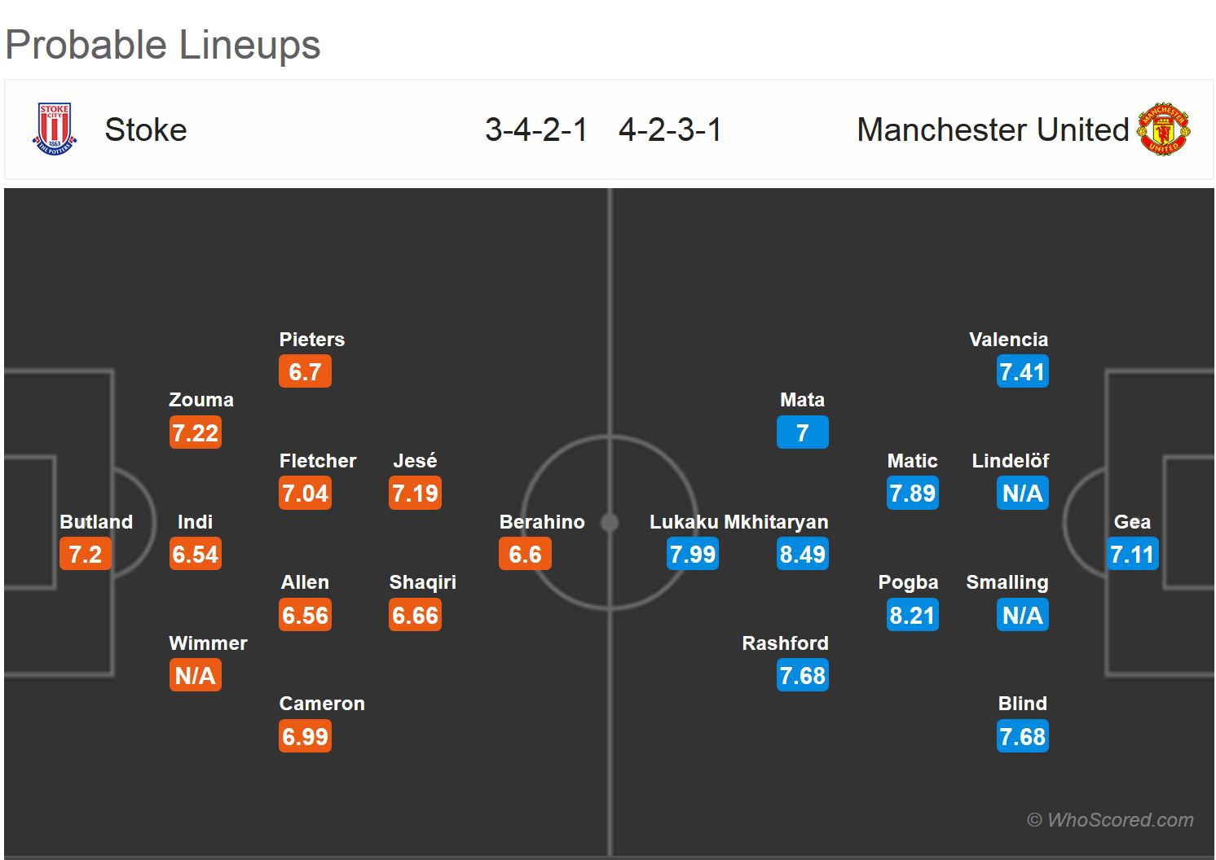Click Stoke's 3-4-2-1 formation text

[x=535, y=130]
